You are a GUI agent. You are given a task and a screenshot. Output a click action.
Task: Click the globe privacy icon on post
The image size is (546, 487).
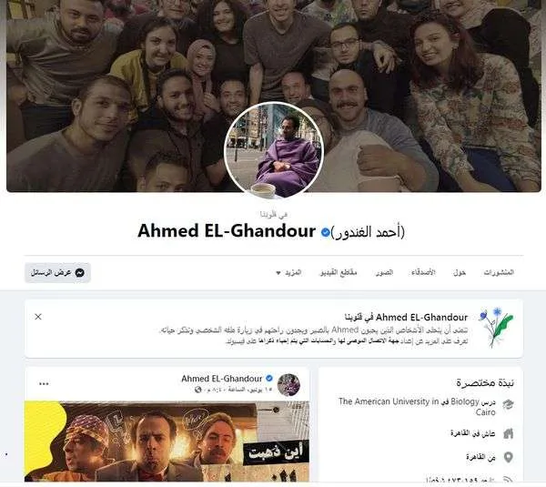click(x=198, y=390)
